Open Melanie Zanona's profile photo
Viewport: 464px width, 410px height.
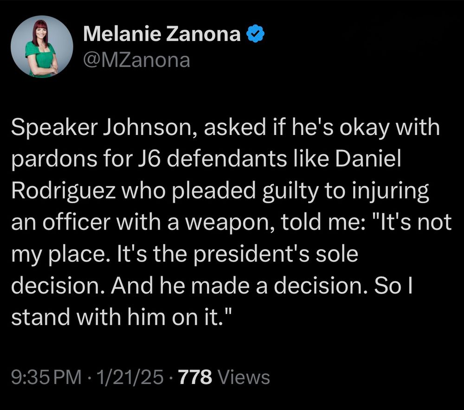coord(42,46)
